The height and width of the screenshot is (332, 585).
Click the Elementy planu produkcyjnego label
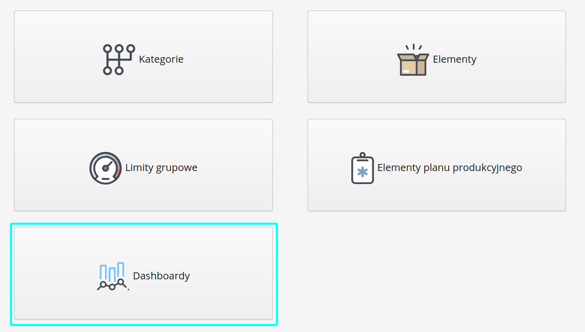click(x=449, y=168)
